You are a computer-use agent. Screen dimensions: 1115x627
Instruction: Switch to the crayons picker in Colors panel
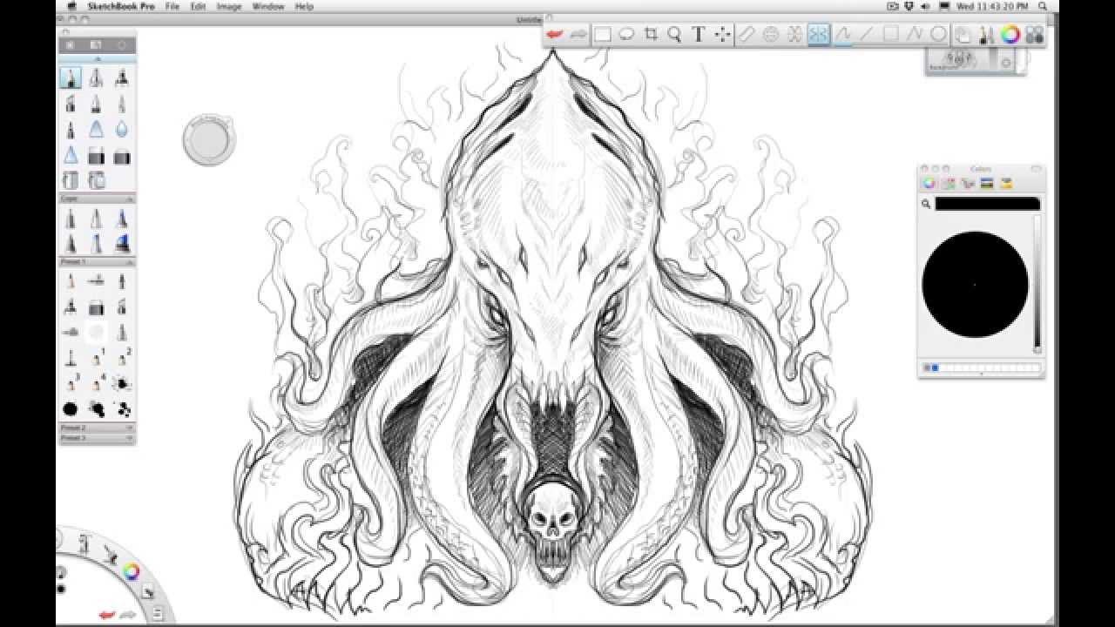pyautogui.click(x=1006, y=183)
